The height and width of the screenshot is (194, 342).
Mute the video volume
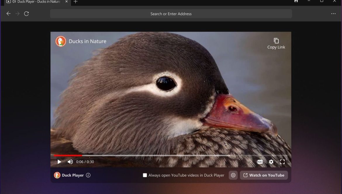click(x=70, y=162)
